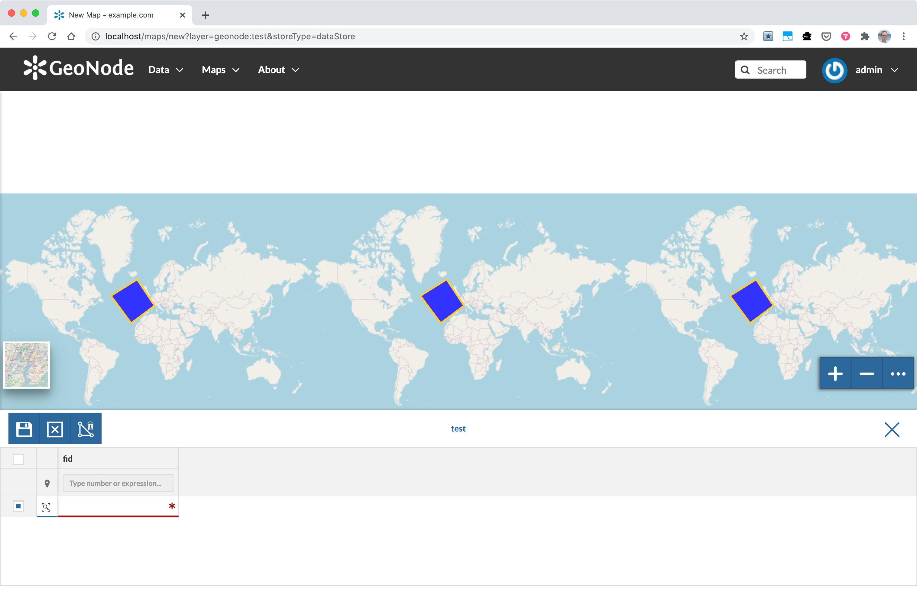Open the Data dropdown menu
The width and height of the screenshot is (917, 605).
pyautogui.click(x=165, y=70)
